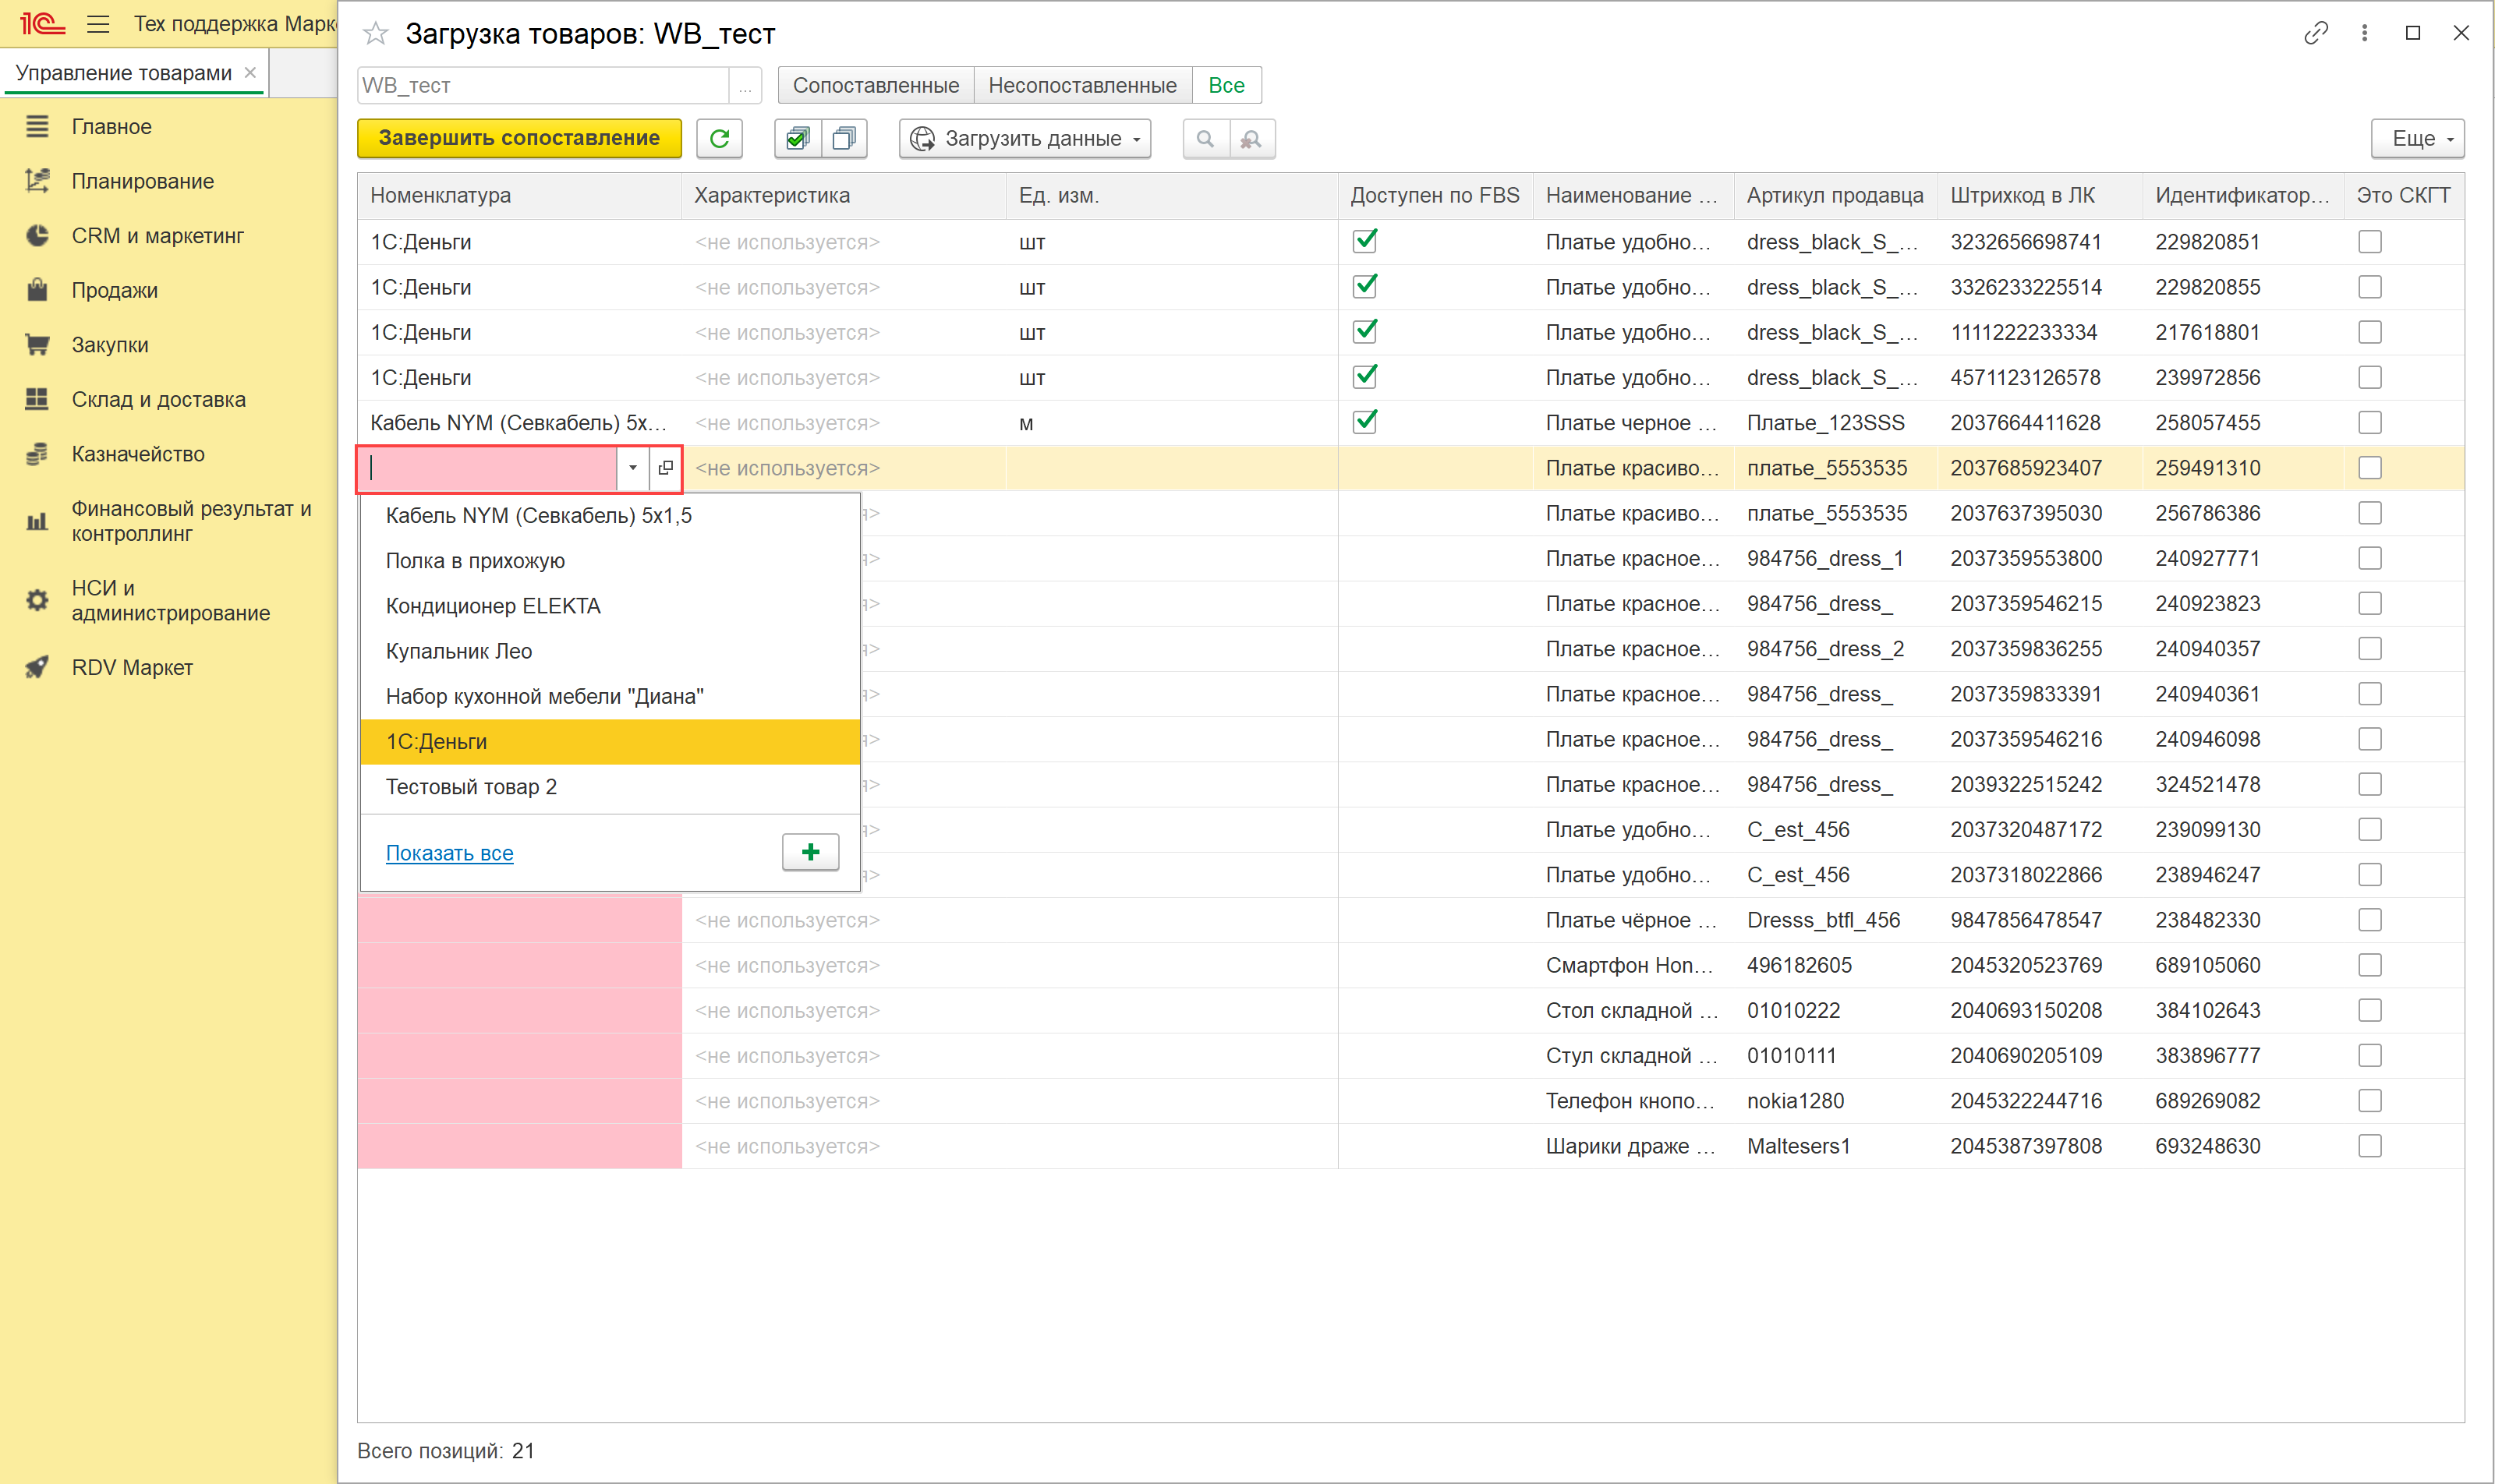The width and height of the screenshot is (2495, 1484).
Task: Click the magnifier search icon
Action: click(1205, 139)
